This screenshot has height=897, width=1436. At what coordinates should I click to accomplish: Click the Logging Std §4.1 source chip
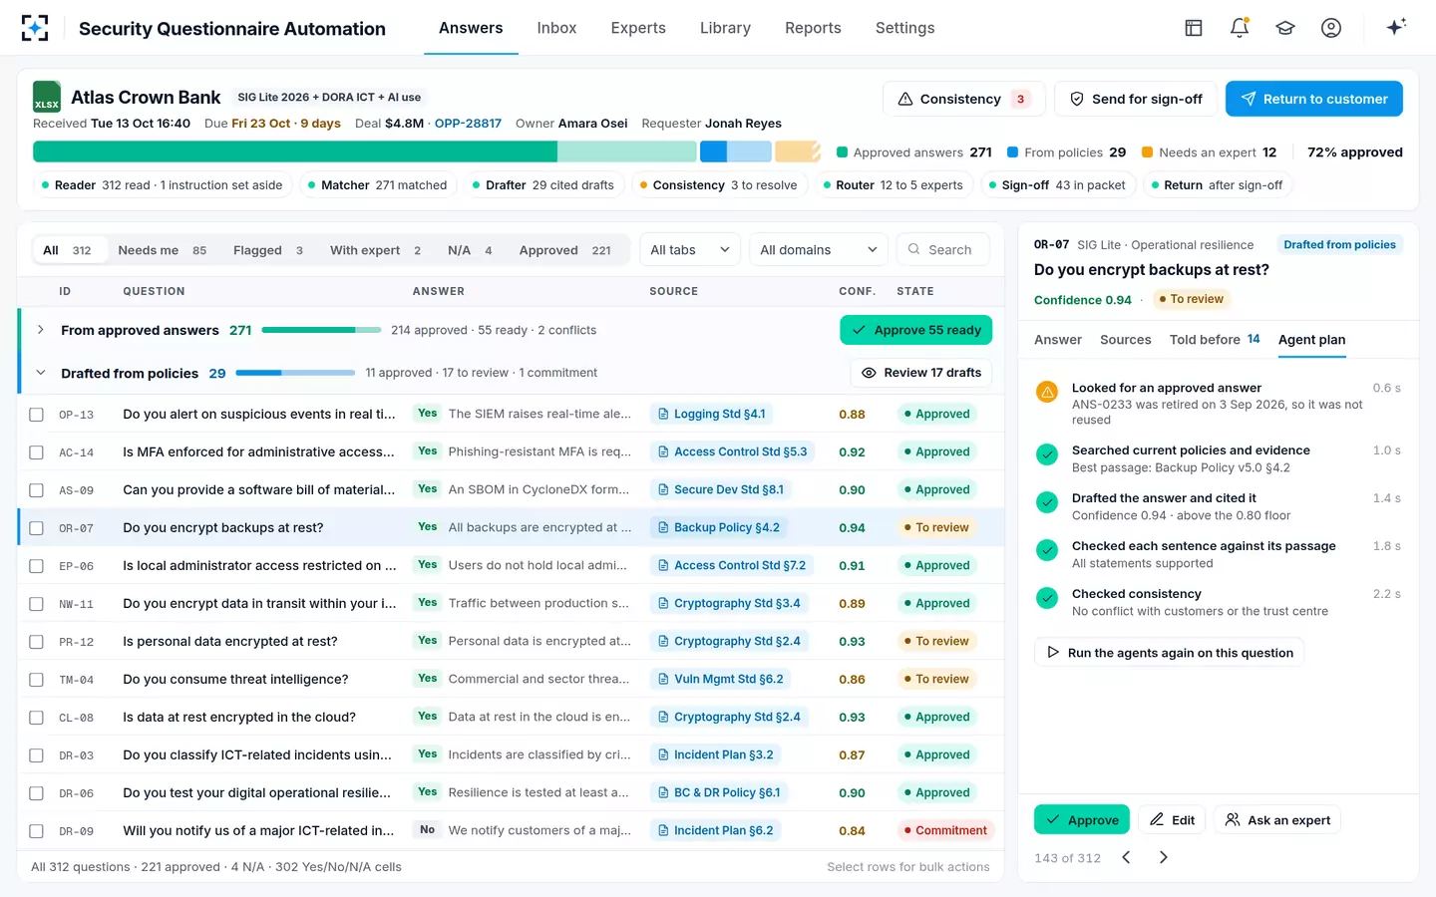[712, 414]
